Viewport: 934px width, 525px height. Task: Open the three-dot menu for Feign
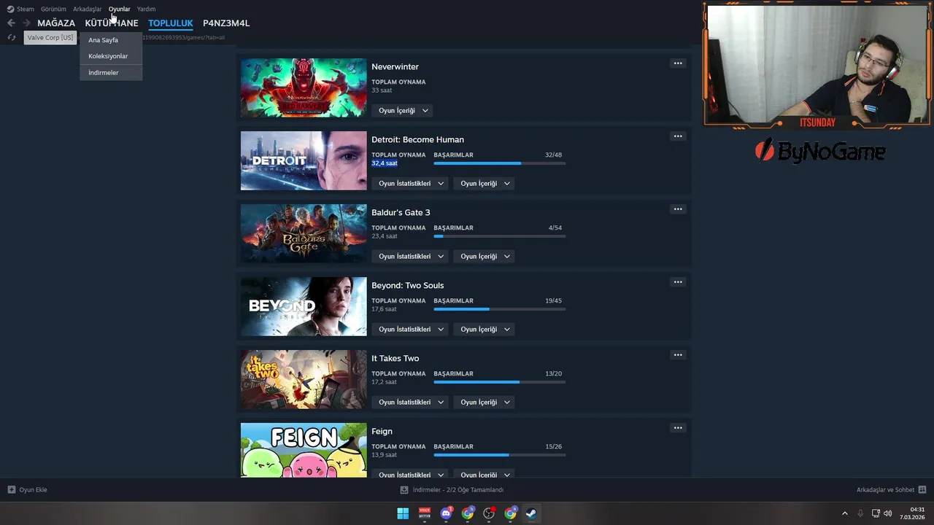pos(678,428)
